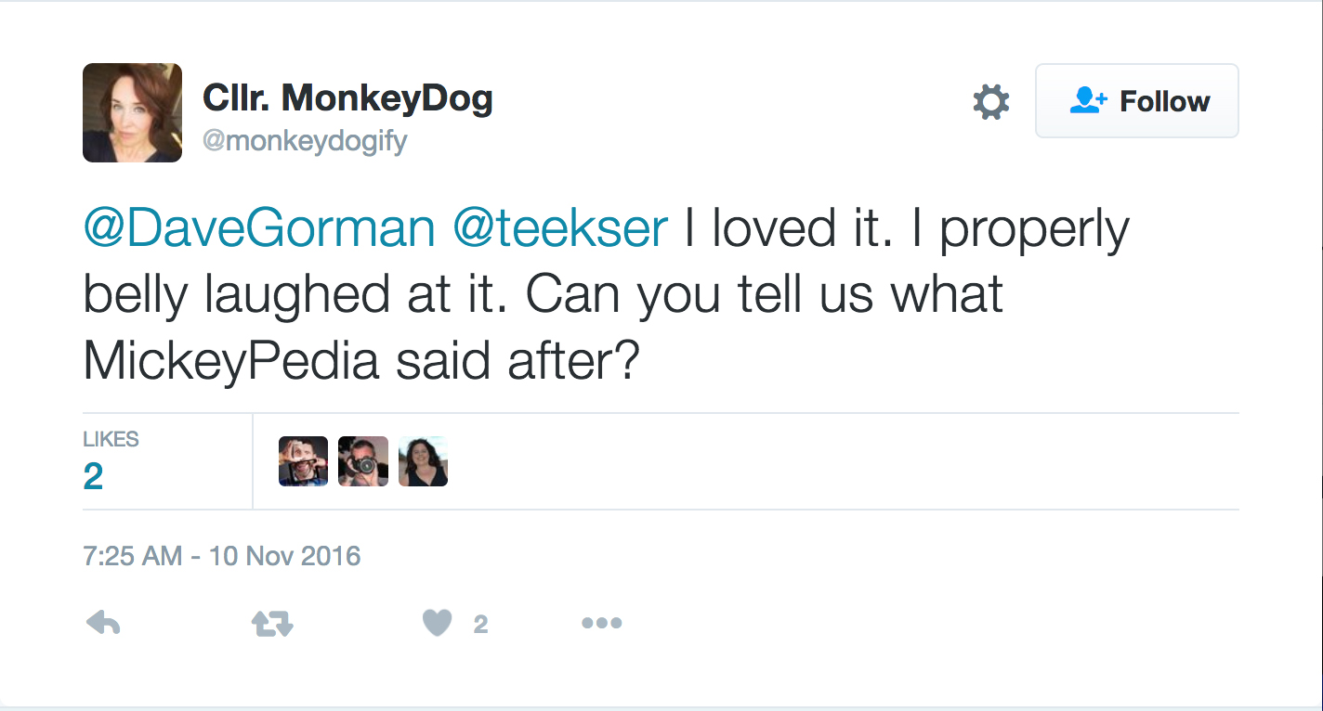Click the LIKES label
The height and width of the screenshot is (711, 1323).
pos(111,440)
